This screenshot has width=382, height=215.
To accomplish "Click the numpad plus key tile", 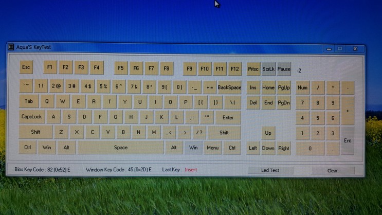I will coord(348,111).
